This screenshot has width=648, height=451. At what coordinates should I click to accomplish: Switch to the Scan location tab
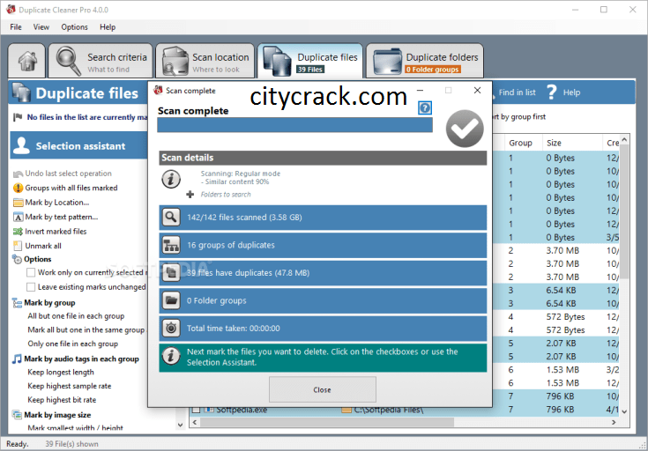(205, 61)
